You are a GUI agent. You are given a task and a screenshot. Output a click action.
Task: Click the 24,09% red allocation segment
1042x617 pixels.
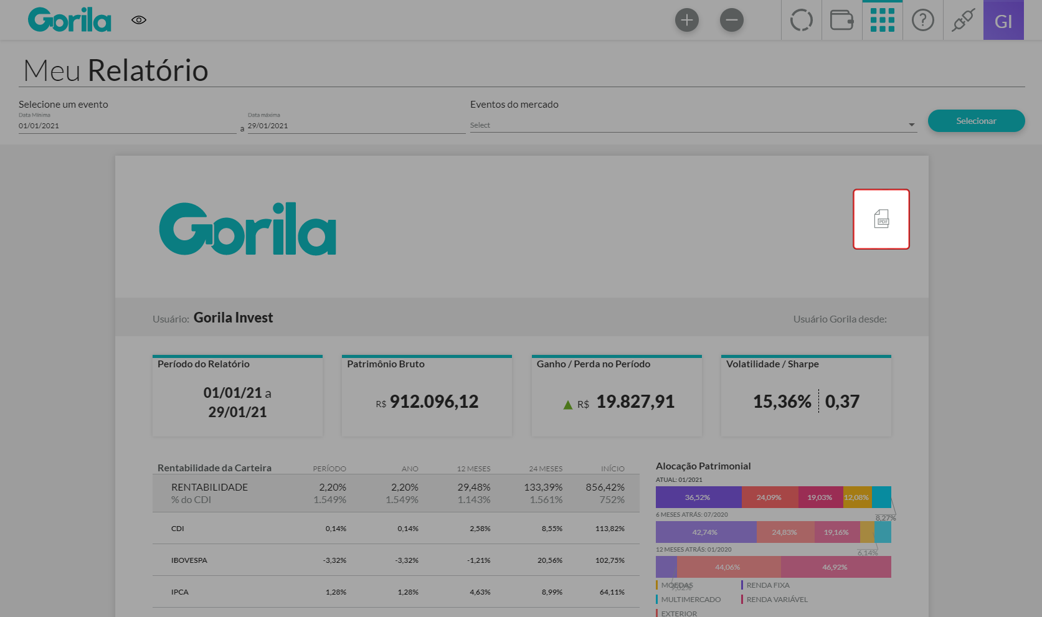[x=770, y=497]
